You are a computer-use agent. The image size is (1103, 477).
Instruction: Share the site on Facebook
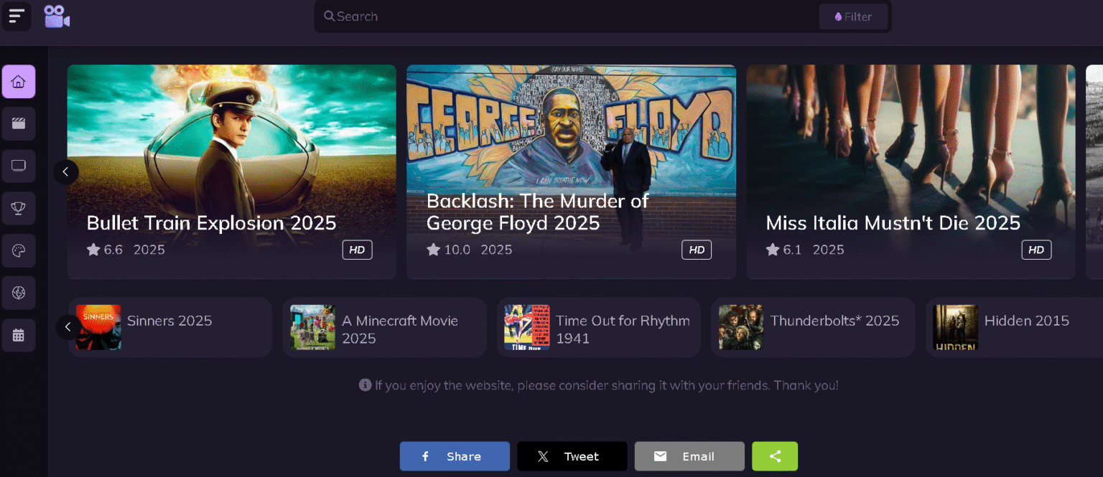[x=455, y=456]
